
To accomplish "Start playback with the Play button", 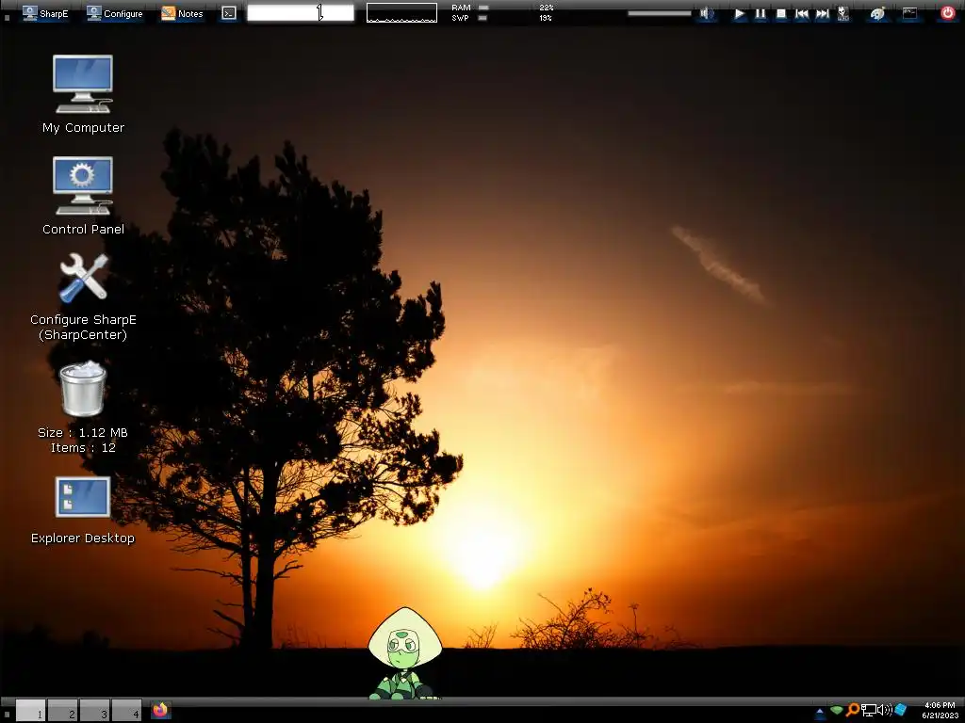I will [739, 13].
